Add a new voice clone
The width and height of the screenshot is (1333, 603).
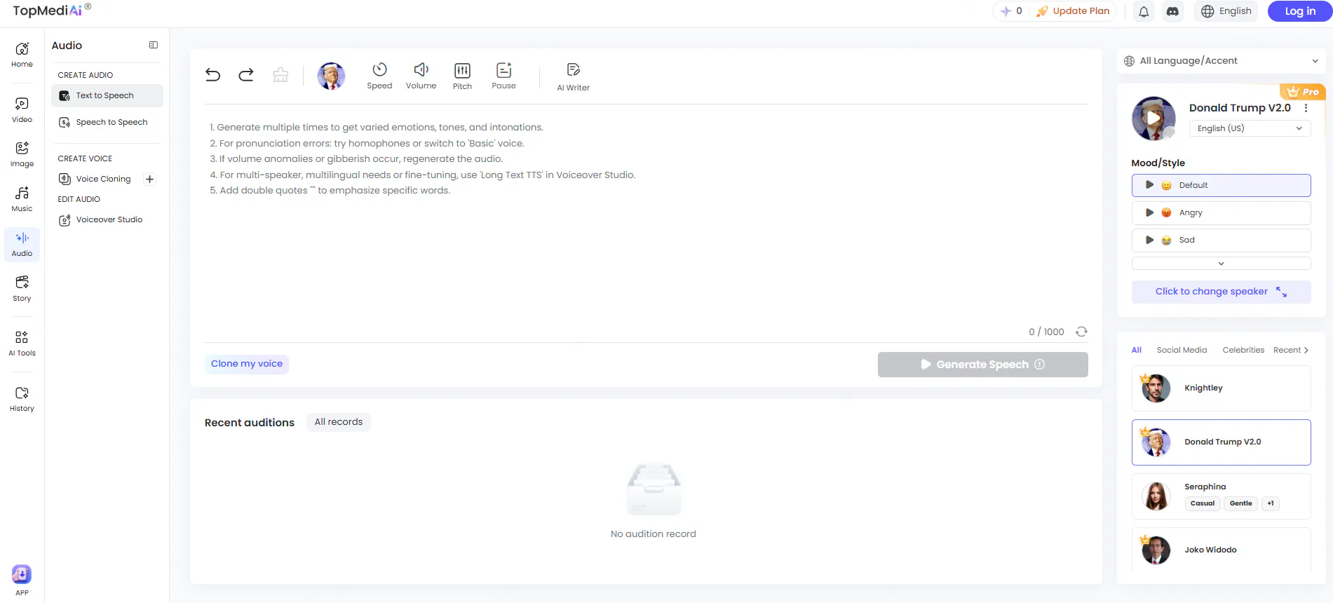pos(149,179)
